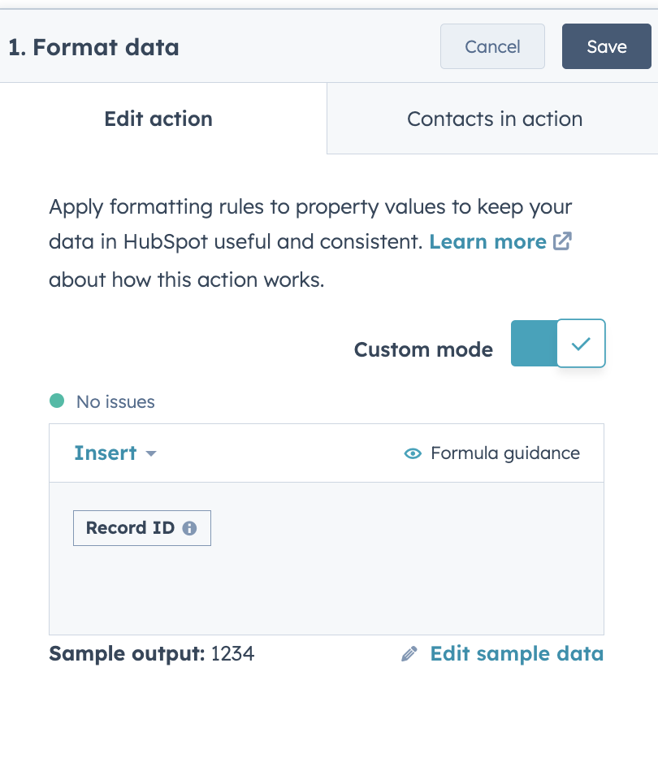Select the Edit action tab
The image size is (658, 780).
[x=158, y=119]
